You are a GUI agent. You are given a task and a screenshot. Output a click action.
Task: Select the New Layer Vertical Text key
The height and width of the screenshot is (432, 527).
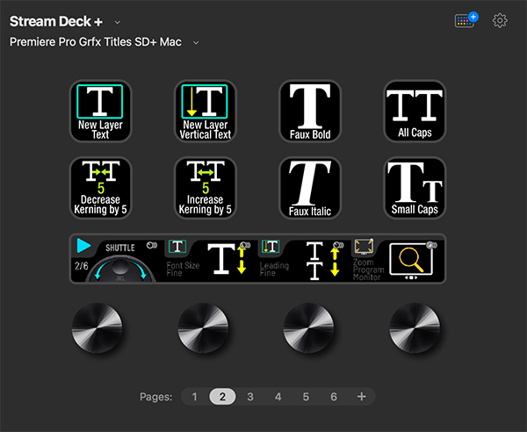(206, 112)
